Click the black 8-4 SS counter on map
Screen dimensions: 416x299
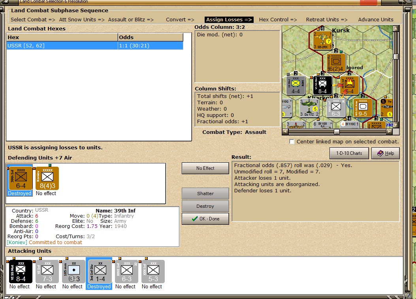322,85
